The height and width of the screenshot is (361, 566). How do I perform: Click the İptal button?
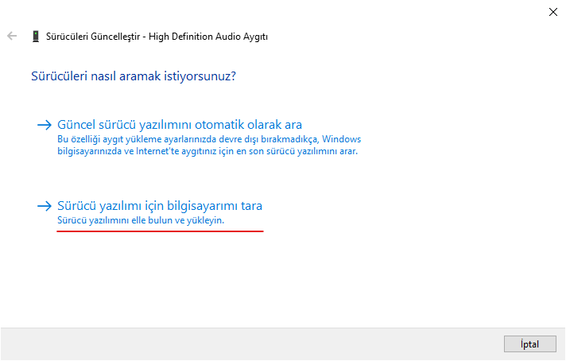click(x=530, y=344)
